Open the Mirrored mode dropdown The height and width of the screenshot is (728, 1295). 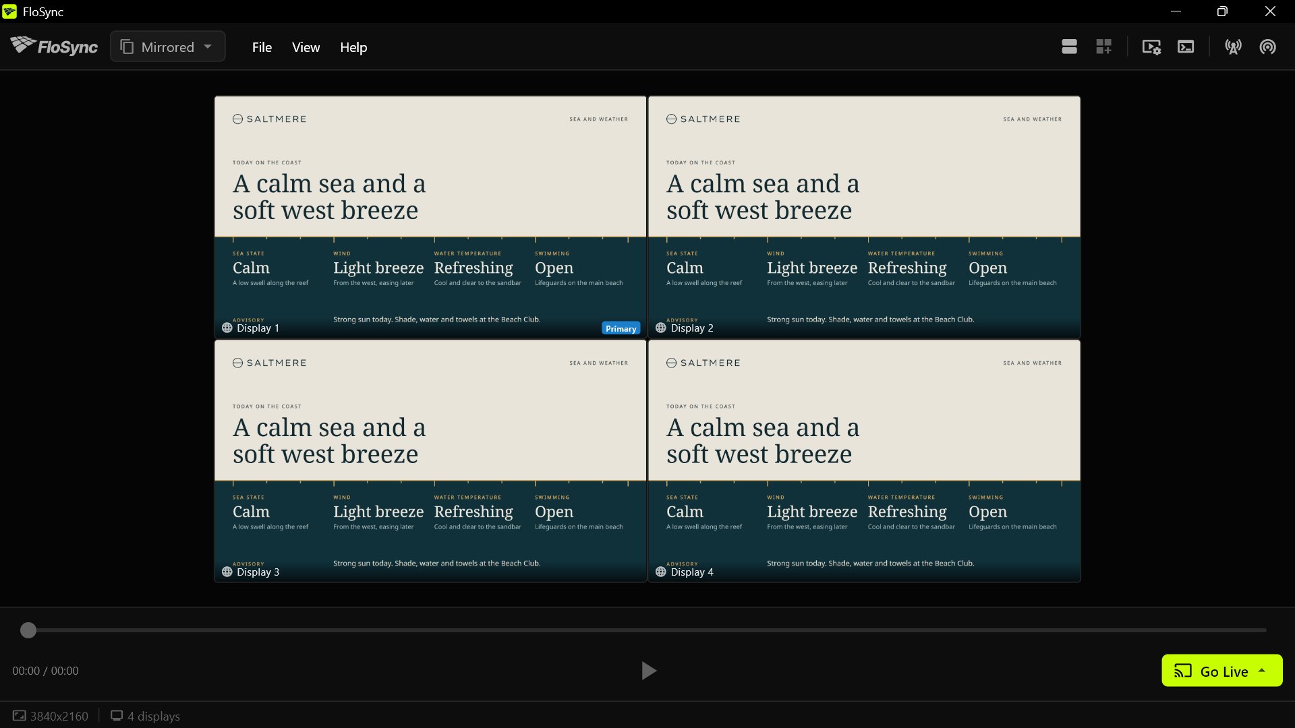tap(167, 47)
